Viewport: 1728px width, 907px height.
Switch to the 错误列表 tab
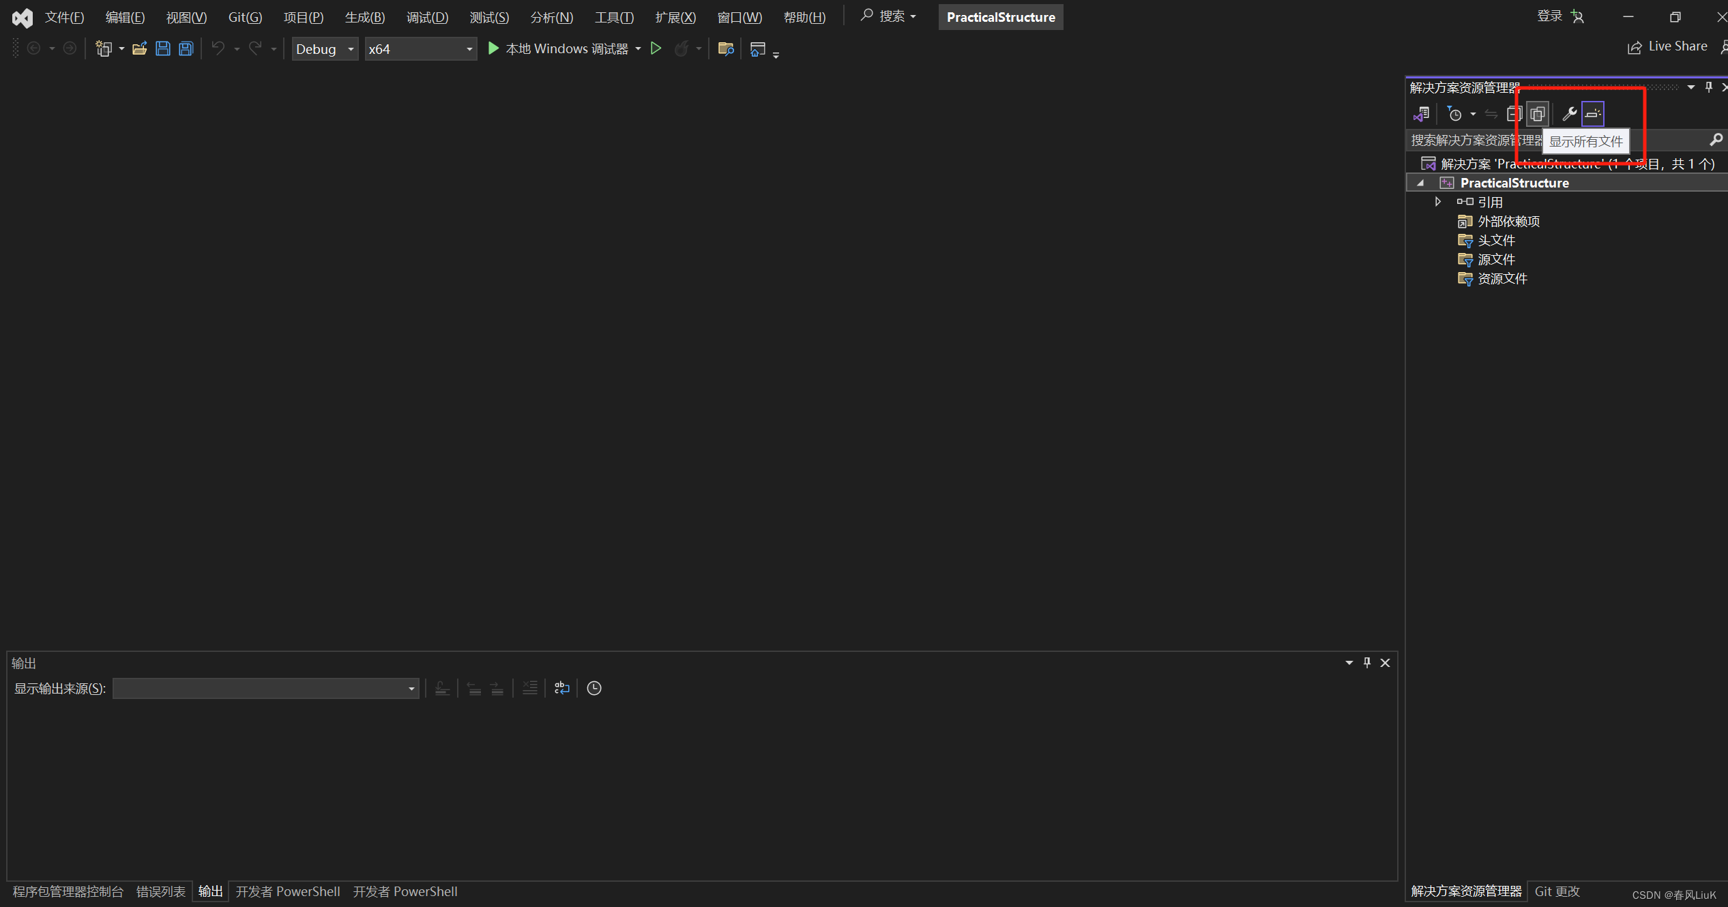160,891
